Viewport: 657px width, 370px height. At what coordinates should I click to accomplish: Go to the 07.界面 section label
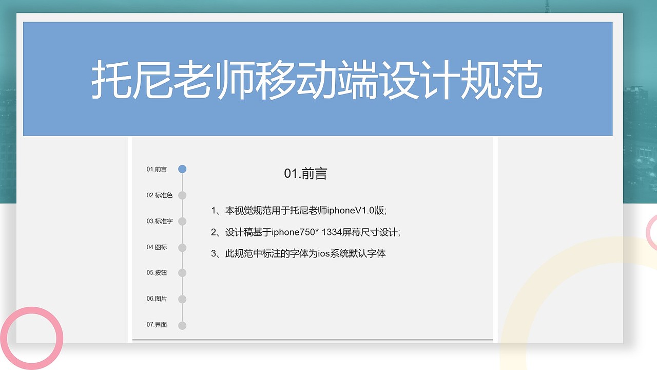pos(157,325)
